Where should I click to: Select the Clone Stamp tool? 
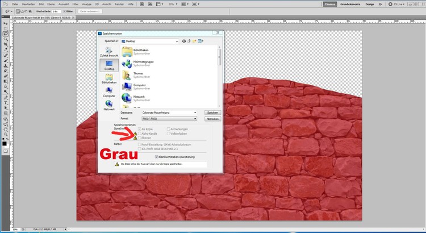(6, 65)
